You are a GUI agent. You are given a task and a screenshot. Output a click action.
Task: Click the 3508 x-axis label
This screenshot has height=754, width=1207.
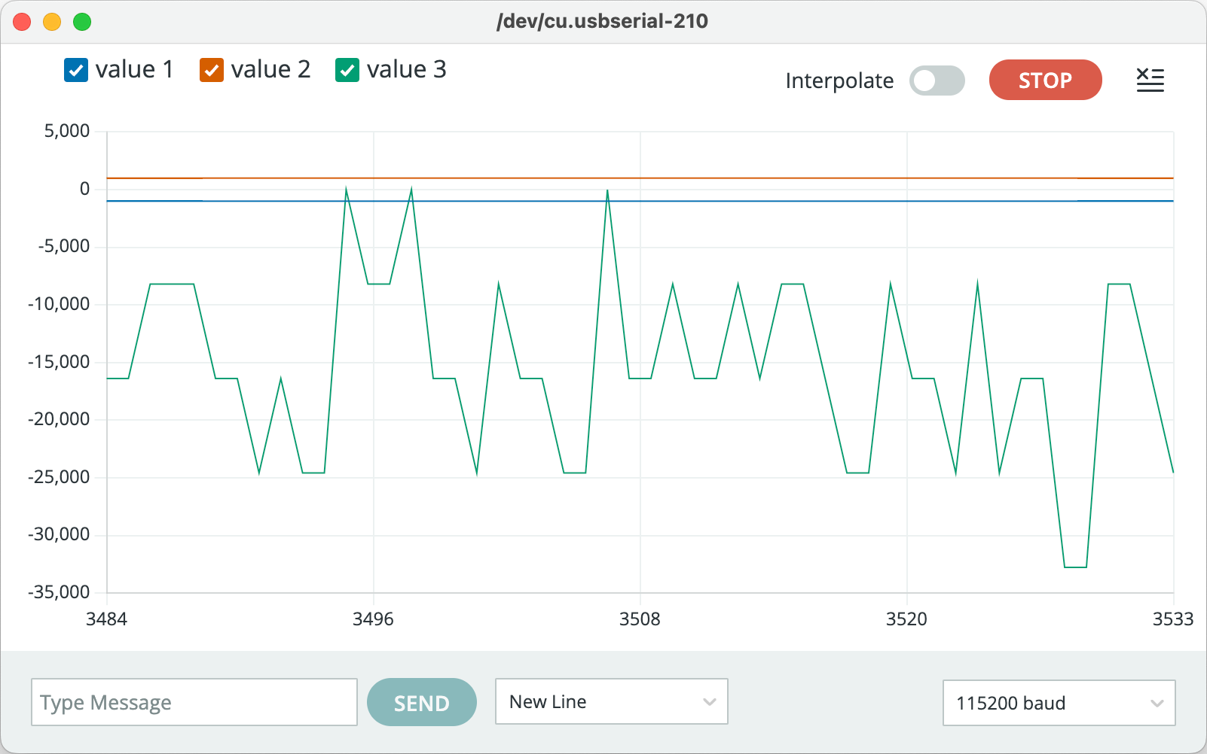(x=640, y=619)
